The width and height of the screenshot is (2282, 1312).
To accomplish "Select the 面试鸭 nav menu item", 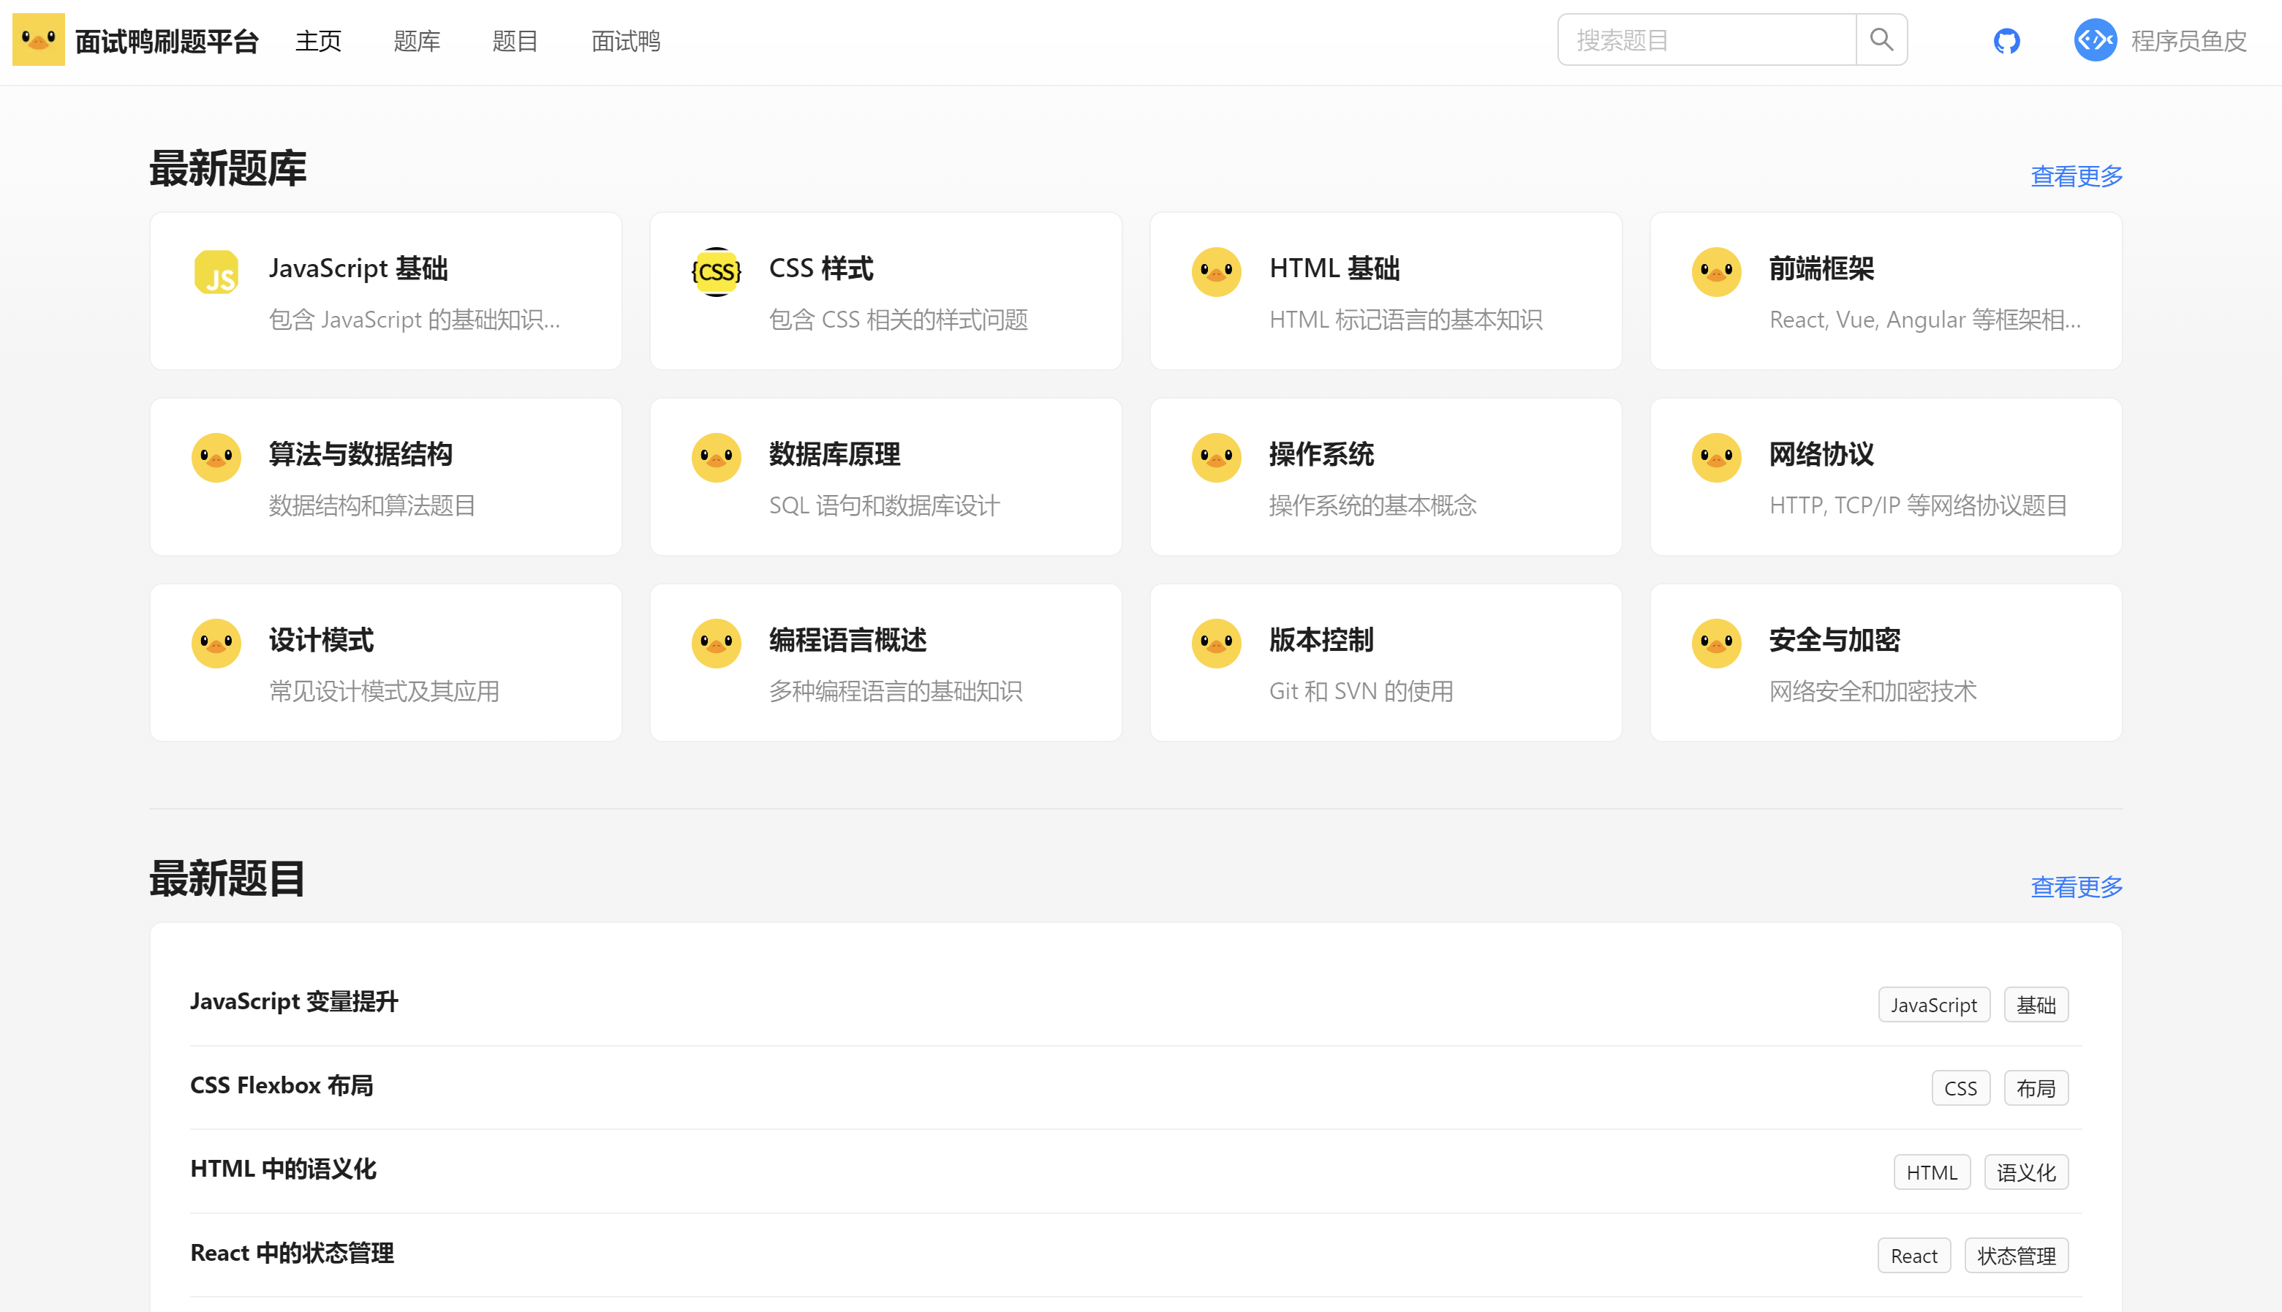I will coord(625,42).
